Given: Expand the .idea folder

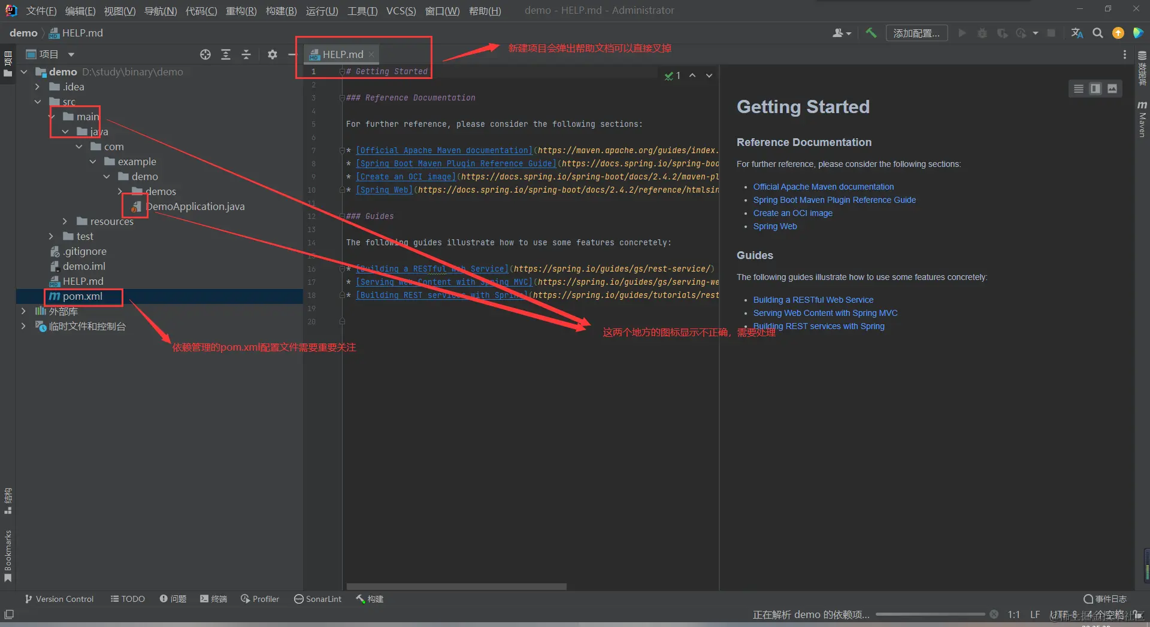Looking at the screenshot, I should (37, 87).
